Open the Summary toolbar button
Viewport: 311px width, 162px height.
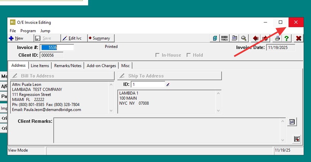coord(101,38)
